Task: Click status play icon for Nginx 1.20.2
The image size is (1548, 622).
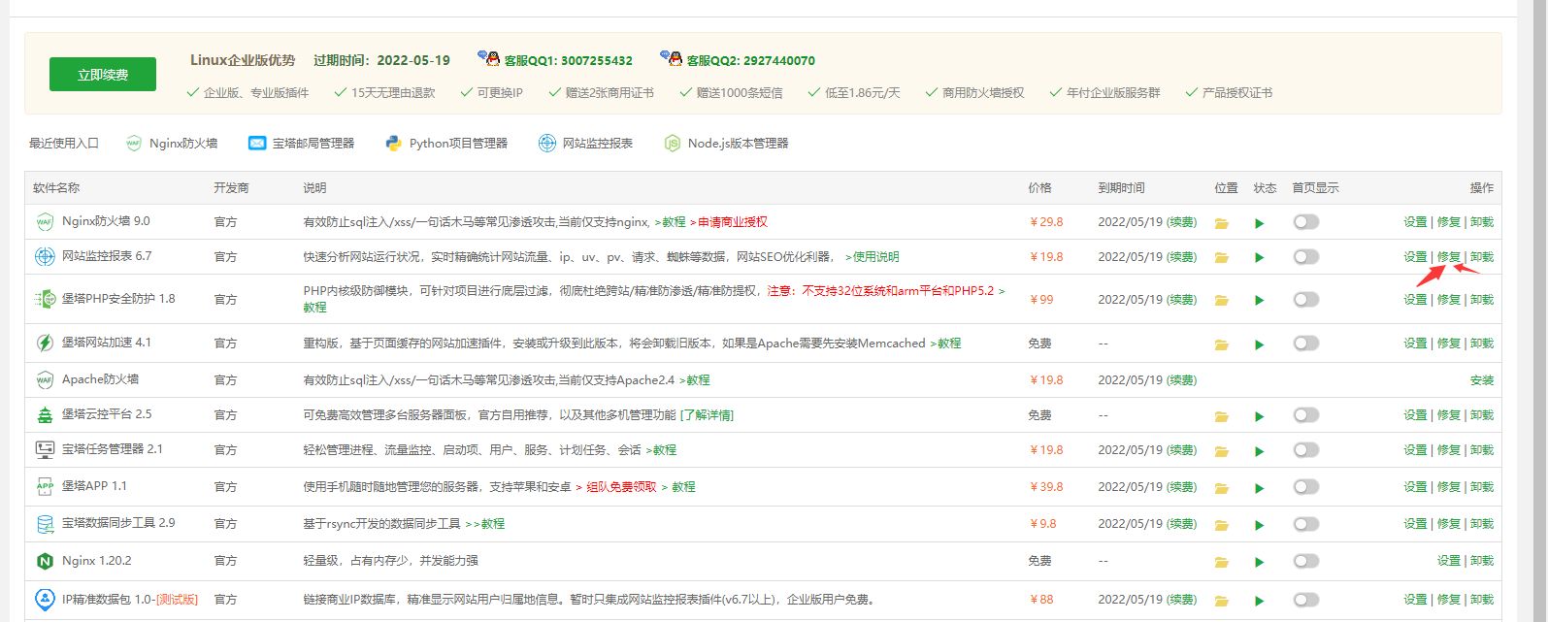Action: coord(1260,562)
